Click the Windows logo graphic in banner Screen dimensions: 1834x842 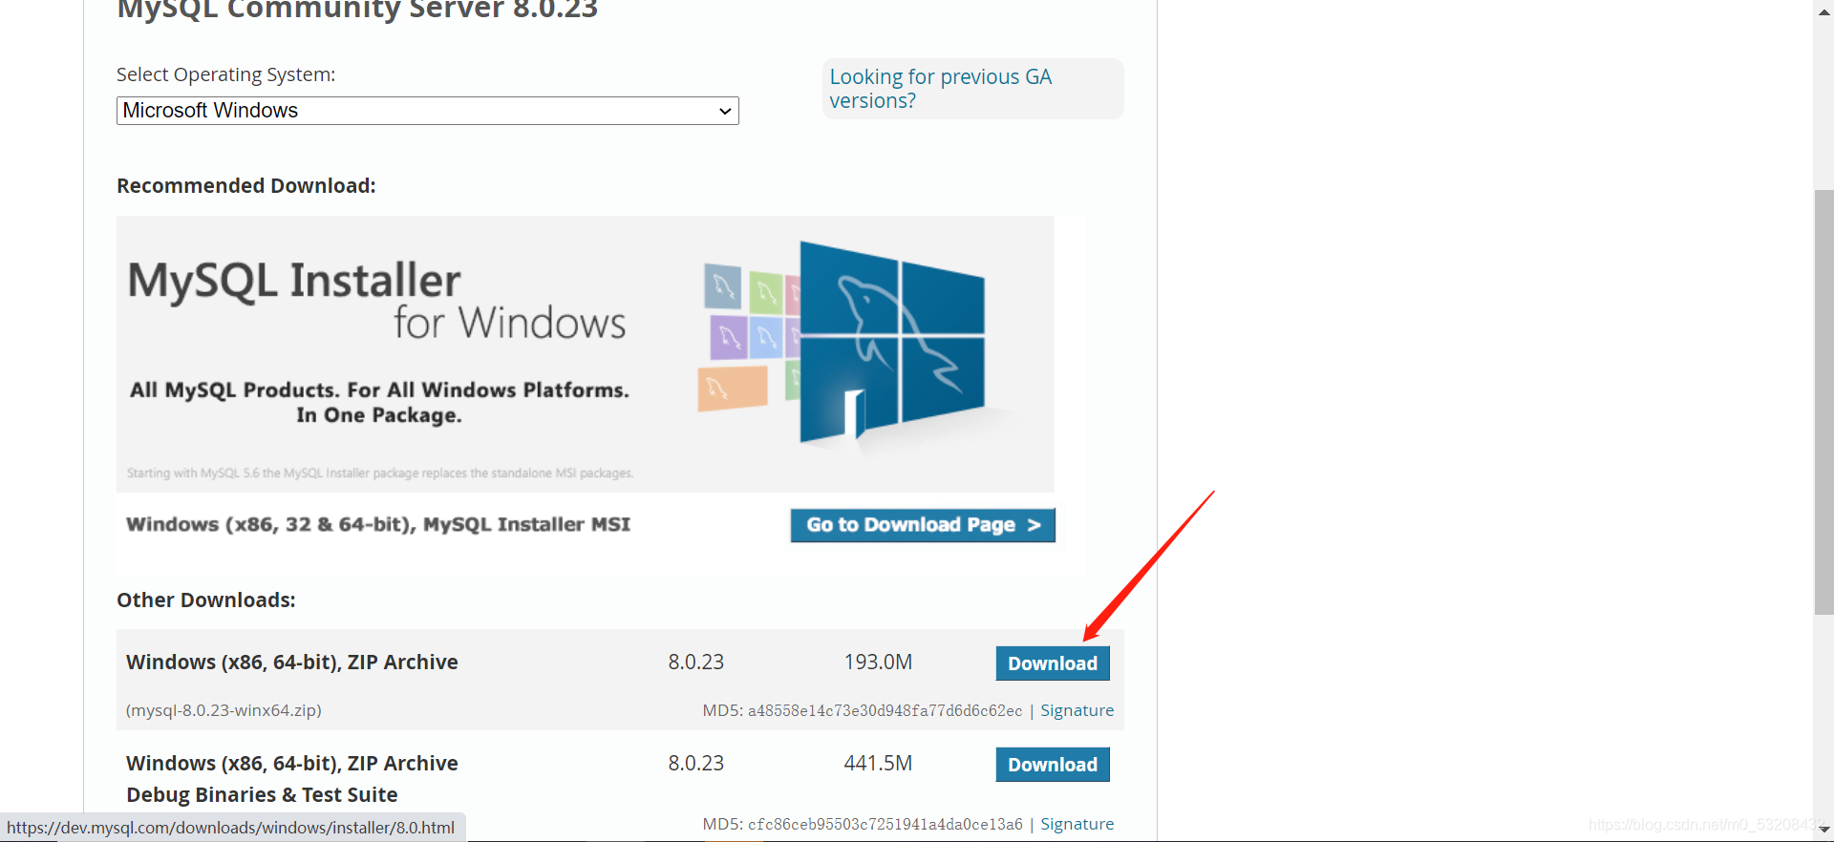coord(891,342)
